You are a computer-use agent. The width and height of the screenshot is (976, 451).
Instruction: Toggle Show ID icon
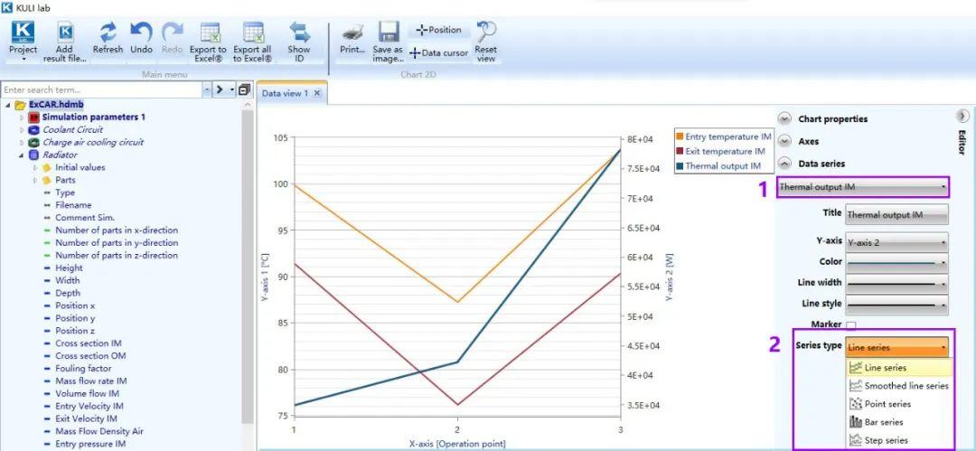[299, 33]
